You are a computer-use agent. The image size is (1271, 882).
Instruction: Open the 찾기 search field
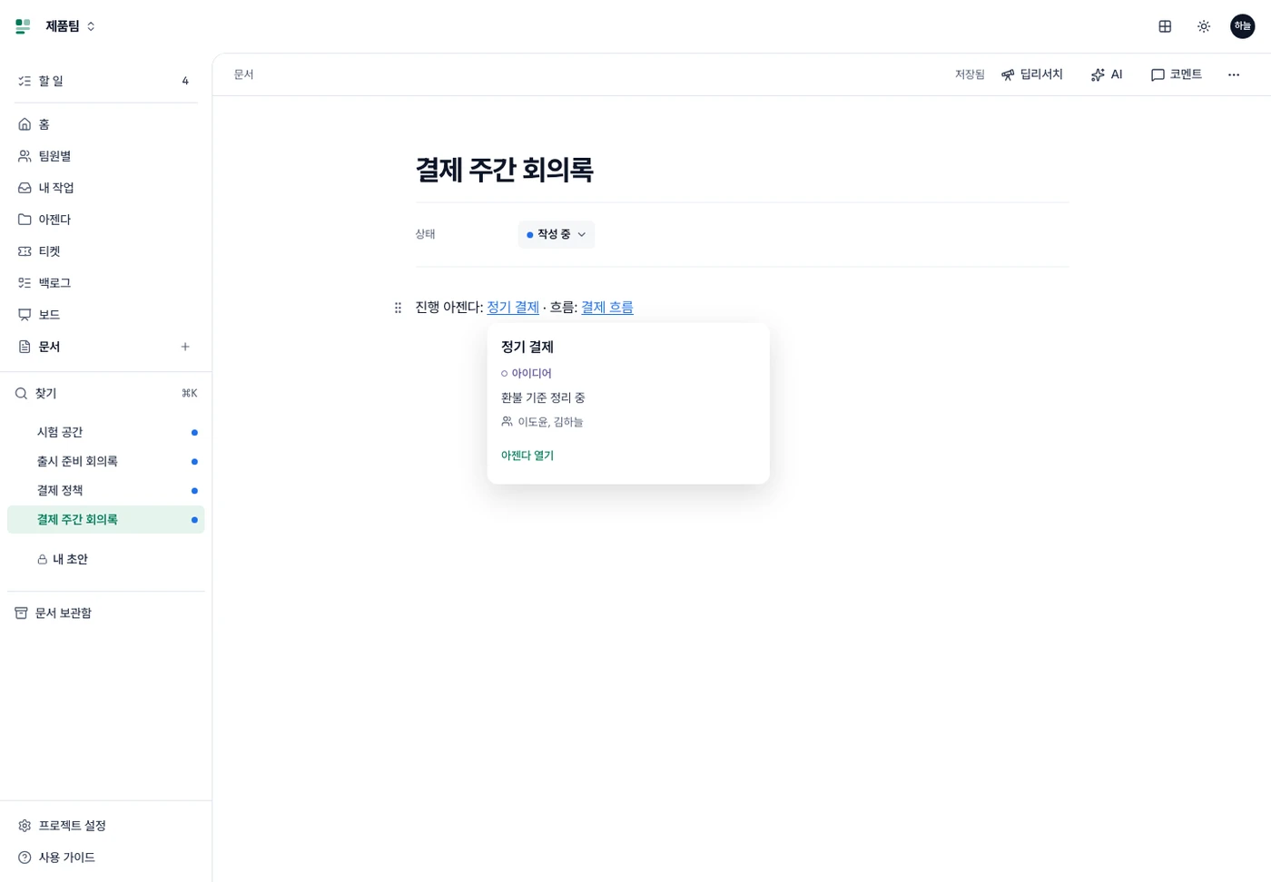coord(106,393)
